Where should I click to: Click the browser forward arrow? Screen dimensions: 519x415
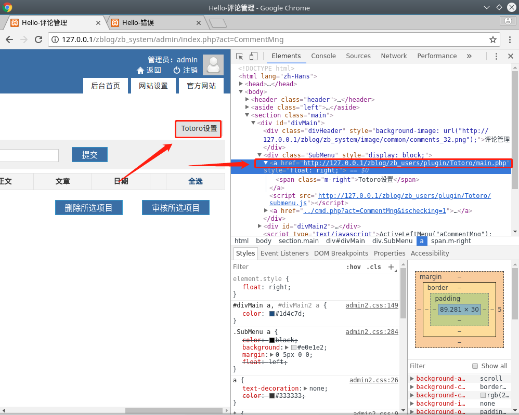point(24,39)
